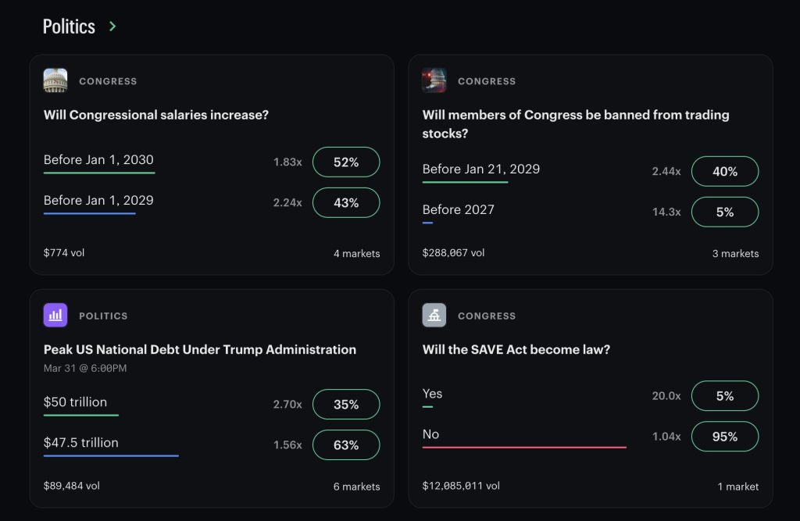Click the 95% No button for SAVE Act
This screenshot has height=521, width=800.
pyautogui.click(x=725, y=437)
